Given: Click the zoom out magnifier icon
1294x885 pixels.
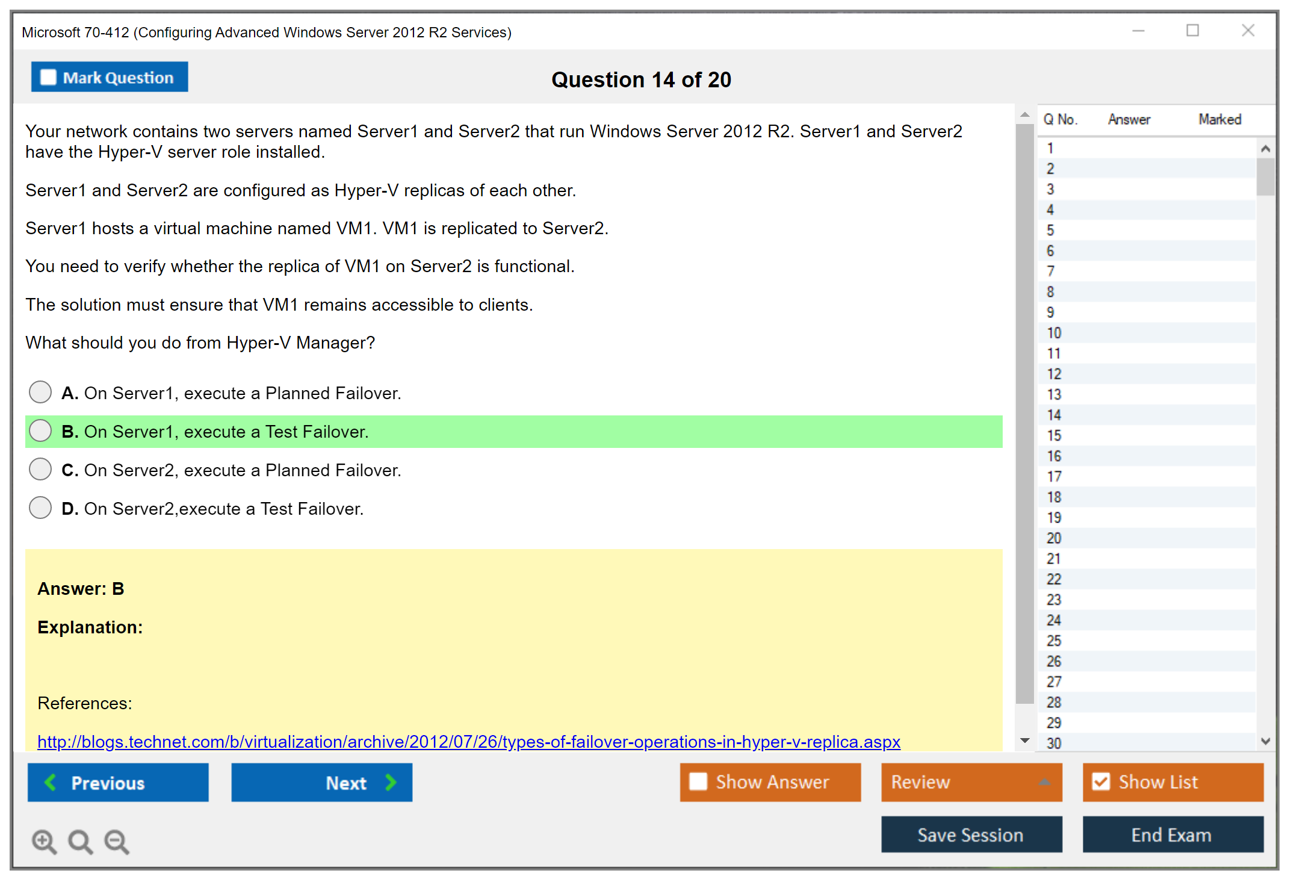Looking at the screenshot, I should click(116, 840).
